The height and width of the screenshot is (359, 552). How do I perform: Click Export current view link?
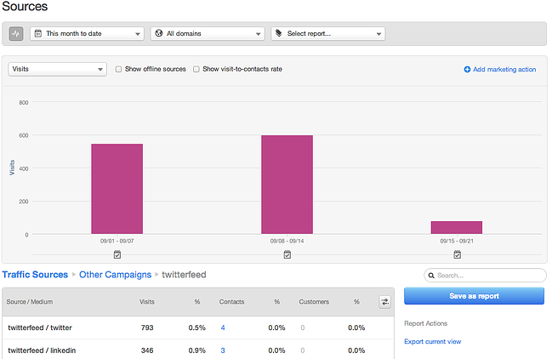tap(432, 341)
